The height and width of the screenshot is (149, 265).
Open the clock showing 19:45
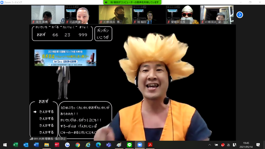(246, 145)
